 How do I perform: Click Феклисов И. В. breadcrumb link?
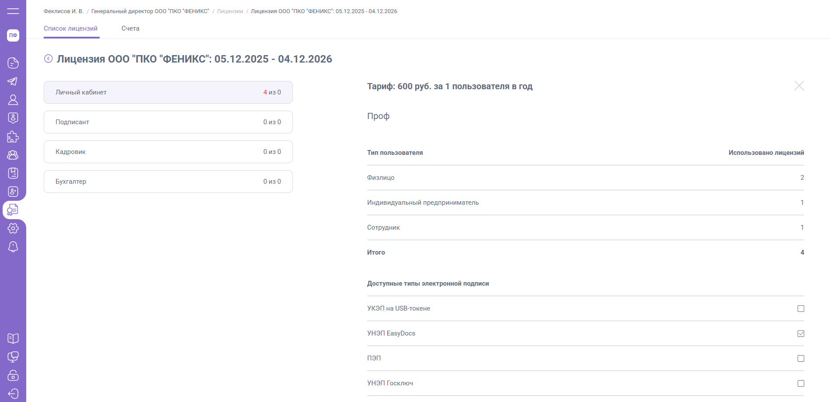(63, 11)
